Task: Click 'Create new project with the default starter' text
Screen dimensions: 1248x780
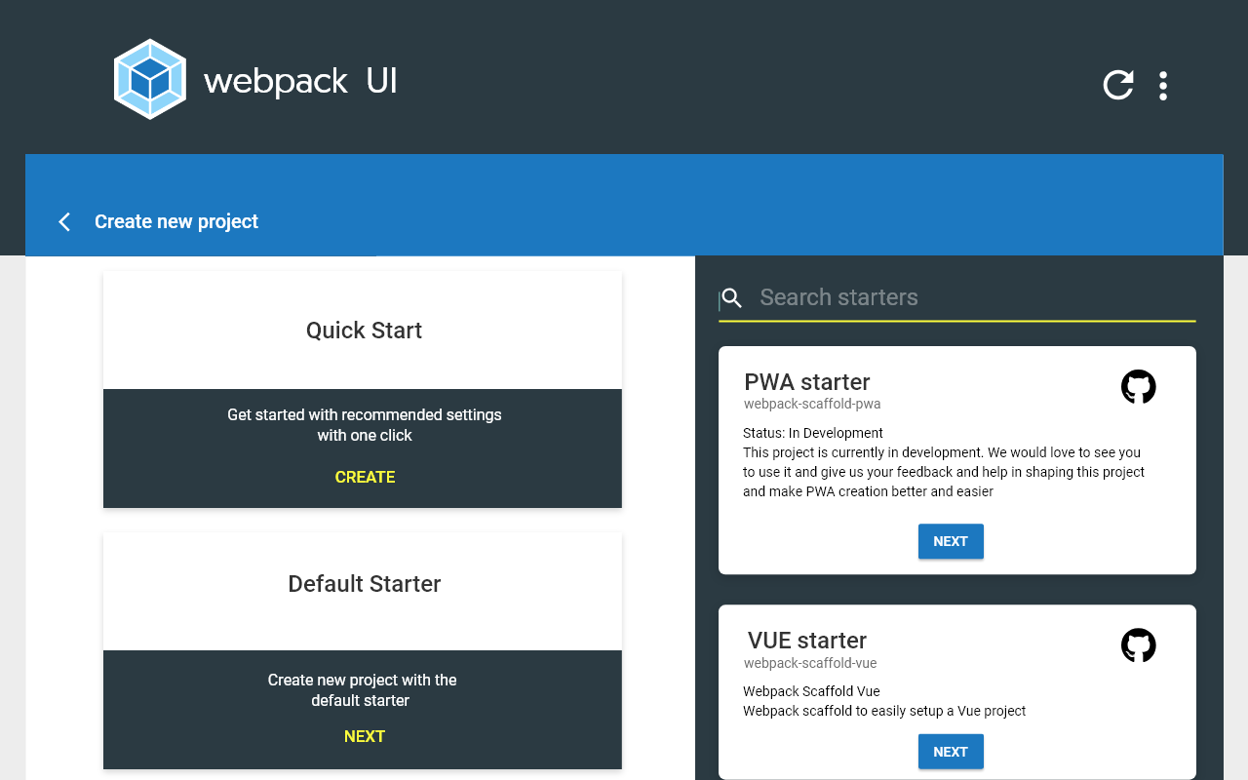Action: pos(363,690)
